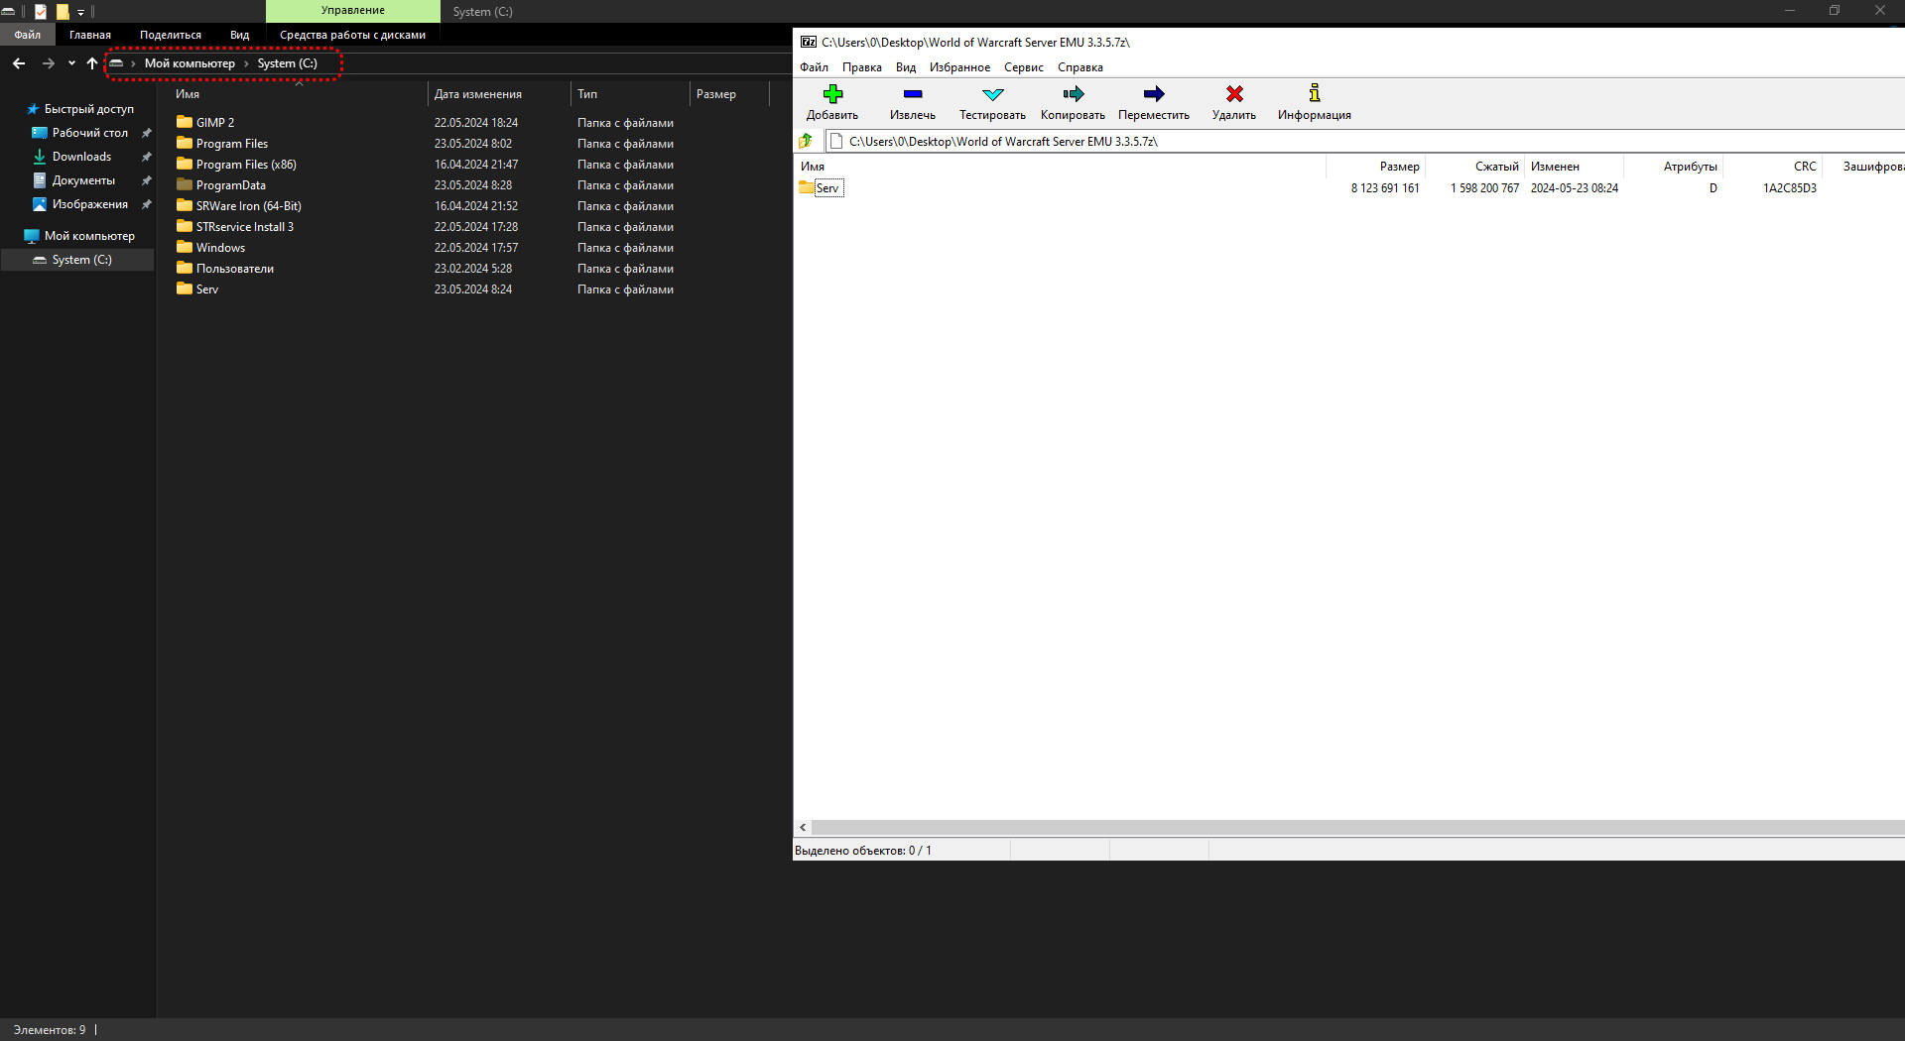Click the Explorer back arrow
Image resolution: width=1905 pixels, height=1041 pixels.
pos(19,63)
